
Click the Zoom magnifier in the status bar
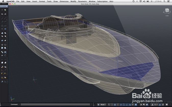(144, 104)
